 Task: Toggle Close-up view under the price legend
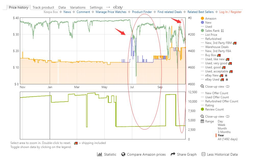[228, 87]
